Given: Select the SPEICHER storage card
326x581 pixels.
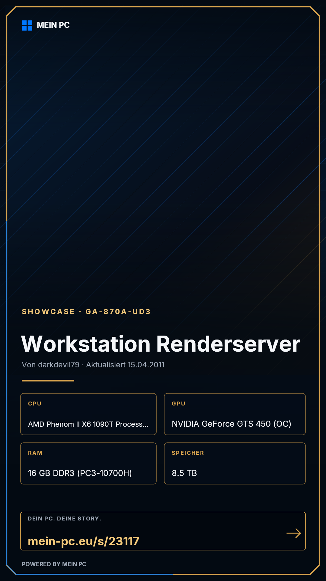Looking at the screenshot, I should click(x=235, y=463).
